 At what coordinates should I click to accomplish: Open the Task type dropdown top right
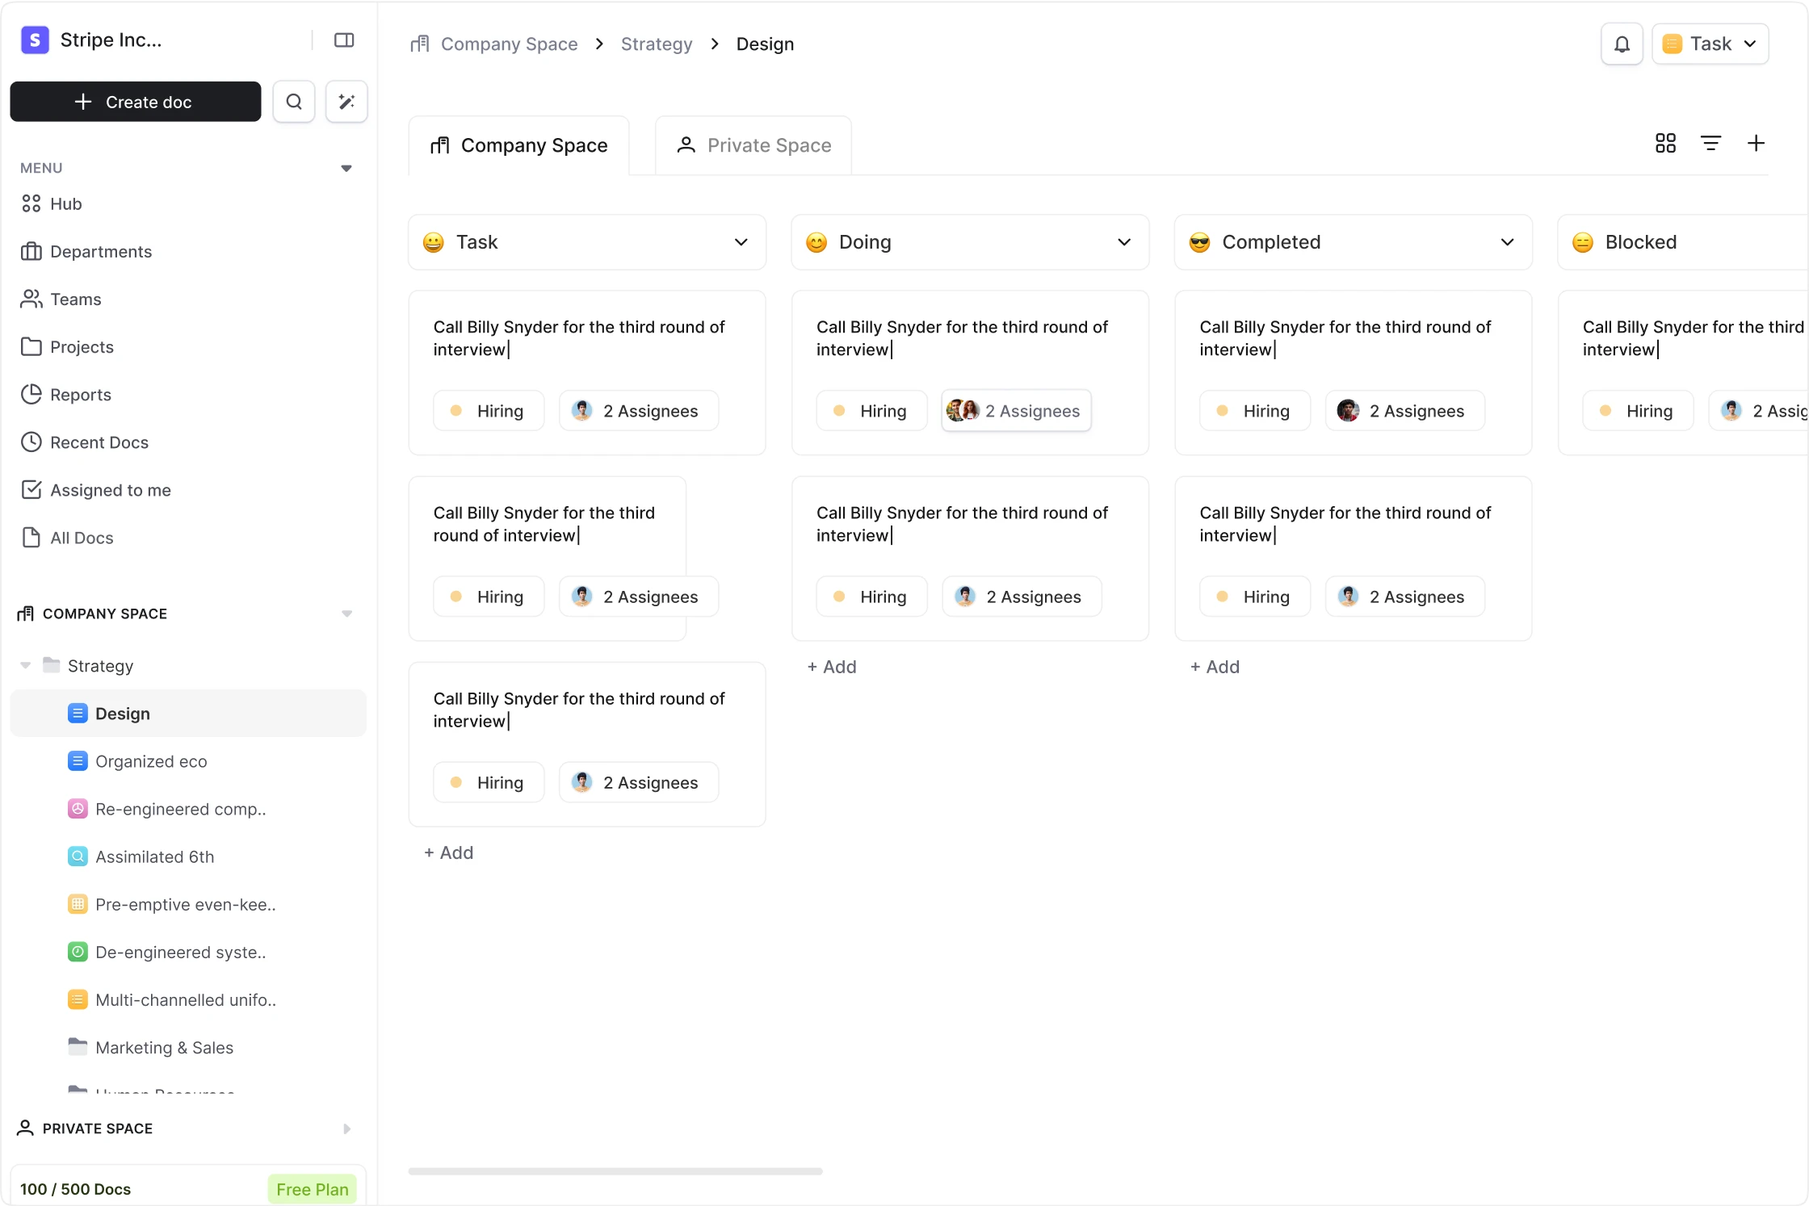(1710, 44)
